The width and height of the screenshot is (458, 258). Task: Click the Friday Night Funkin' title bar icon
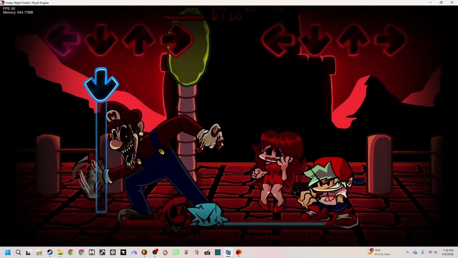(2, 3)
